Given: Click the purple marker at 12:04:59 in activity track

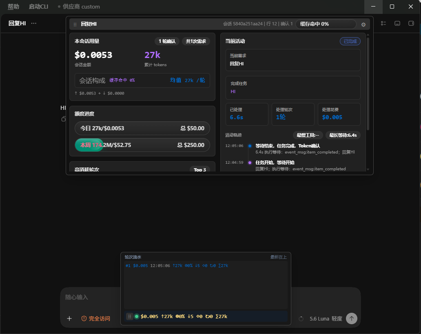Looking at the screenshot, I should coord(250,163).
